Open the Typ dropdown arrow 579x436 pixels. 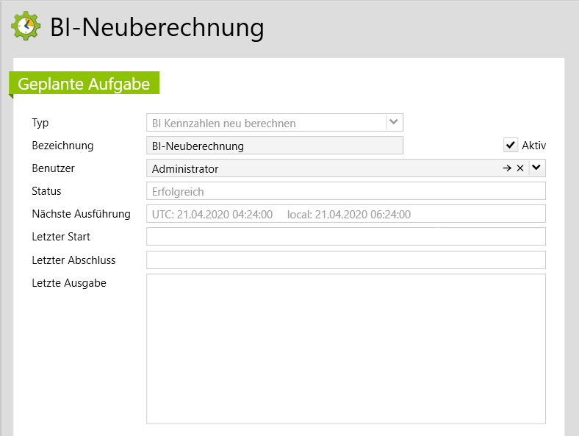[395, 122]
